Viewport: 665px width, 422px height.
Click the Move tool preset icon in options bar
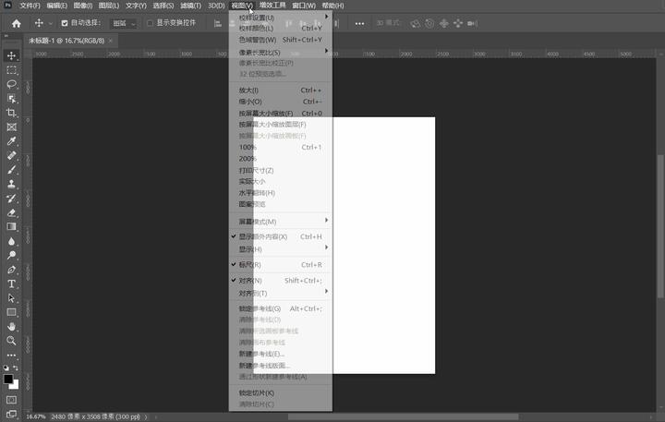tap(39, 23)
